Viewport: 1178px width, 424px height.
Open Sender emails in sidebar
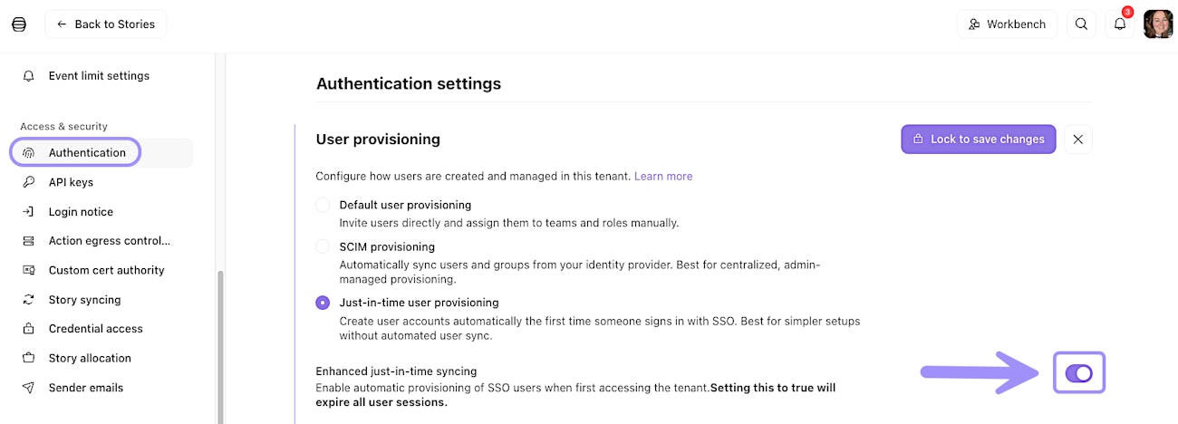tap(85, 388)
